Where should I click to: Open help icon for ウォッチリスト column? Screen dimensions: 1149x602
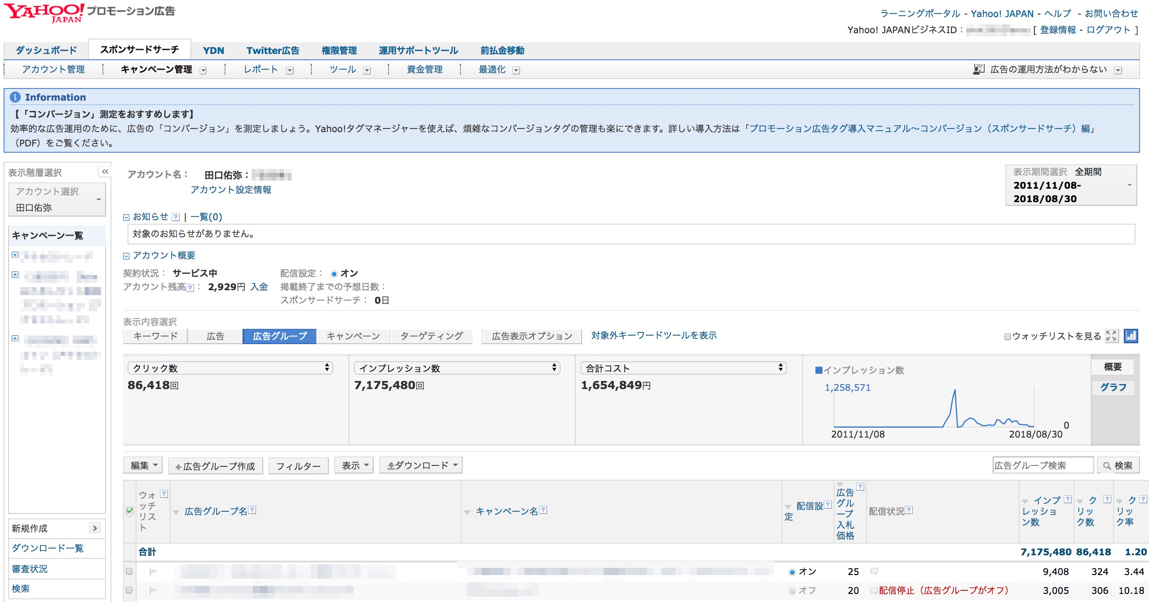[164, 494]
